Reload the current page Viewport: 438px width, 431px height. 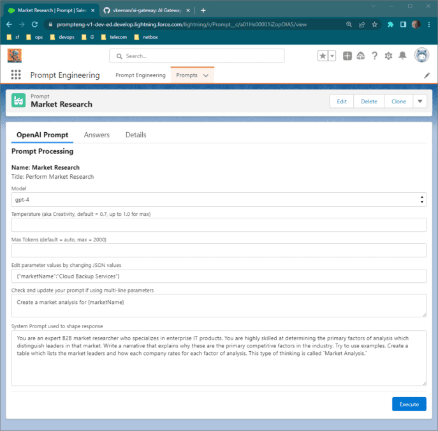point(34,25)
